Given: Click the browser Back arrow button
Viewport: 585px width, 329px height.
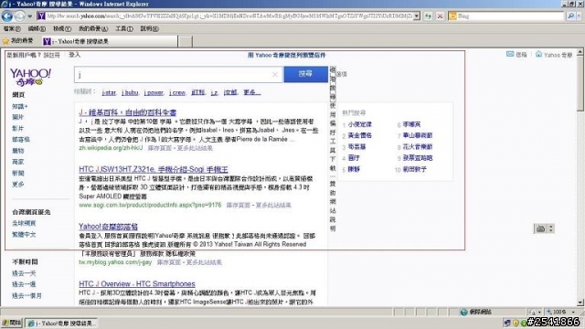Looking at the screenshot, I should 7,16.
